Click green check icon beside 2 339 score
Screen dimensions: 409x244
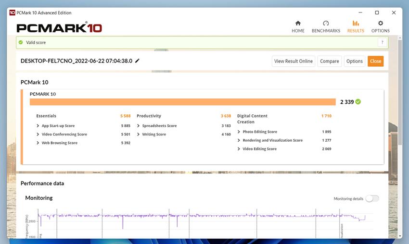point(358,102)
